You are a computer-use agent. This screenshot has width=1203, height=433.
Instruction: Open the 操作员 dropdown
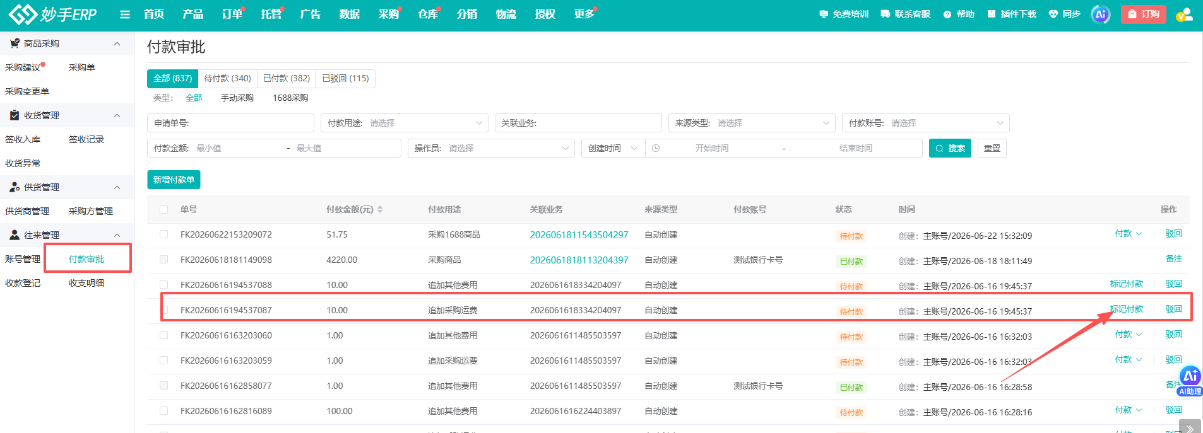(x=491, y=148)
